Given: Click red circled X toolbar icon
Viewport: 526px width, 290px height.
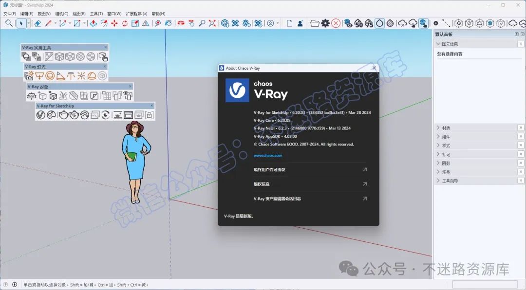Looking at the screenshot, I should [336, 23].
